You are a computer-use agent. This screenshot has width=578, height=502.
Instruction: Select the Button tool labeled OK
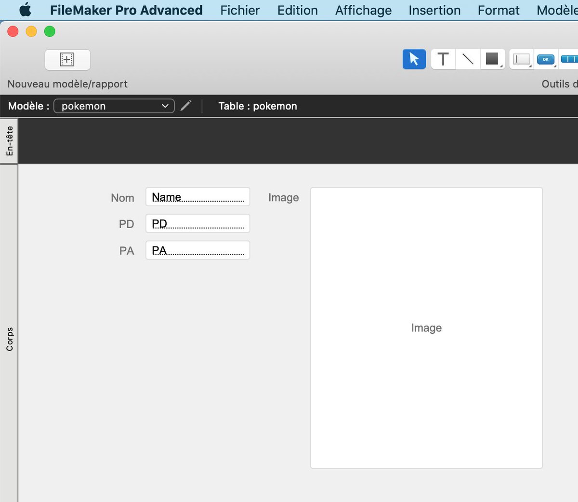click(x=546, y=59)
